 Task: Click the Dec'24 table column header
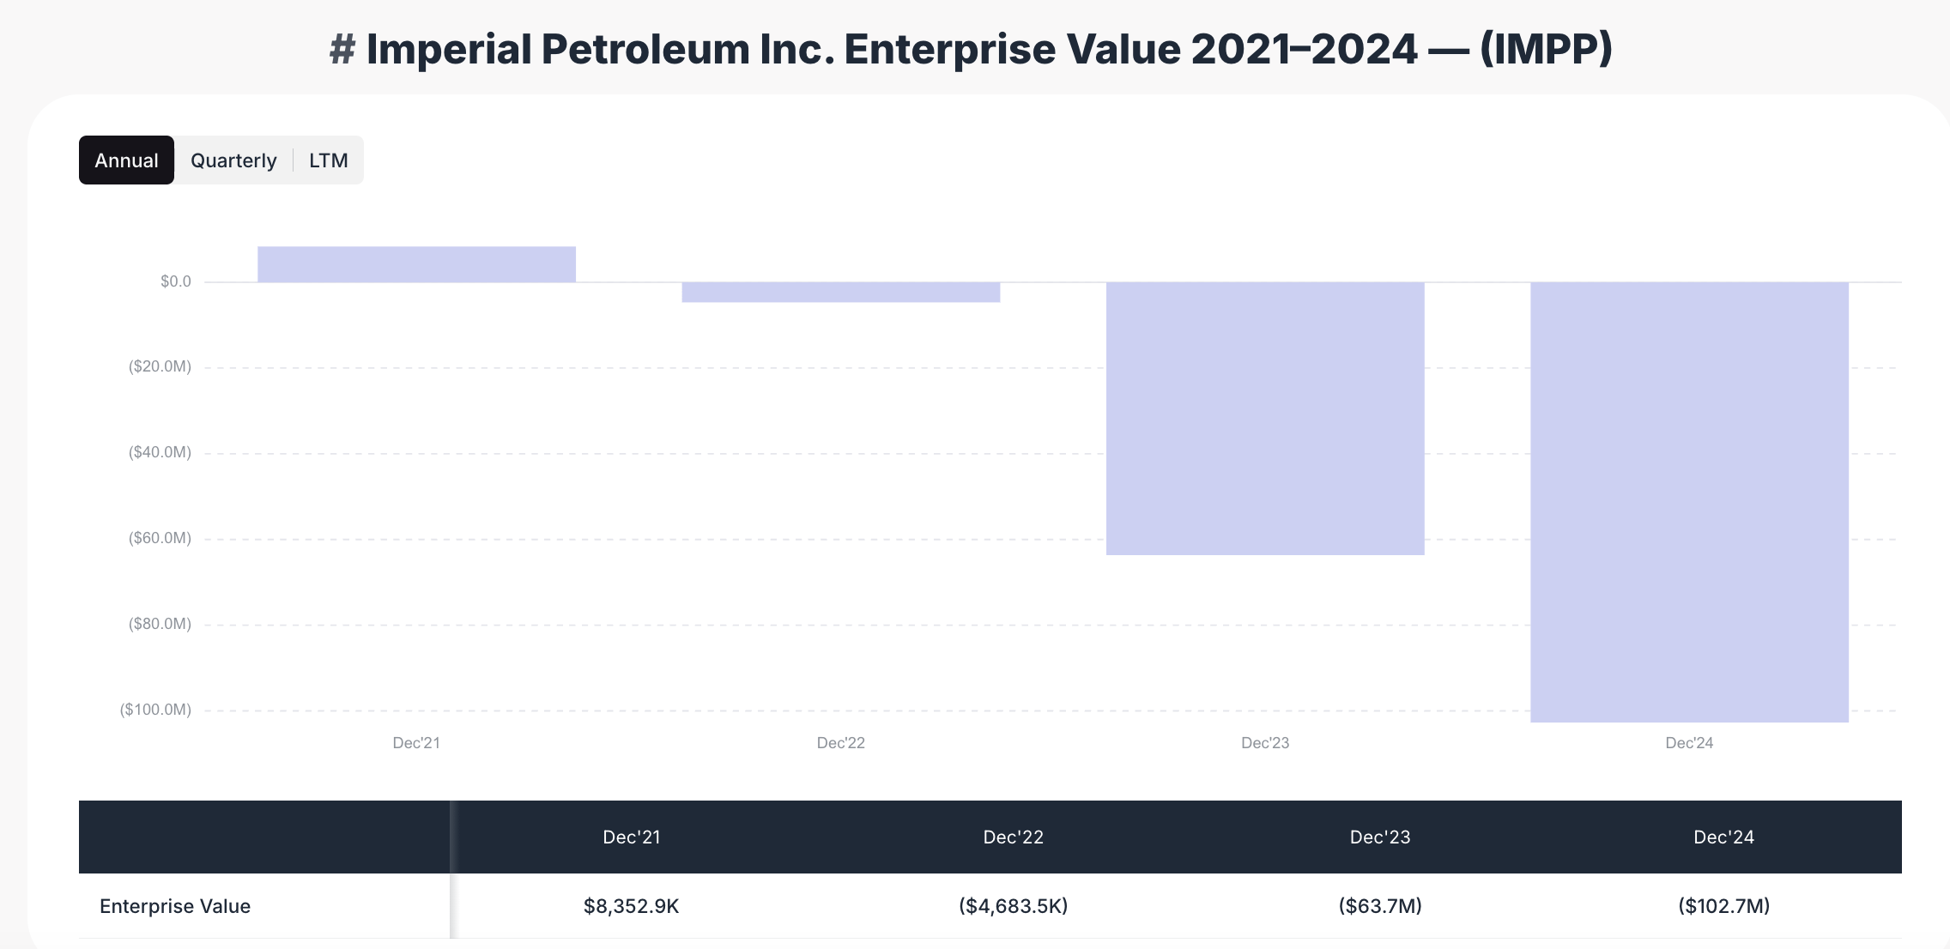coord(1724,837)
